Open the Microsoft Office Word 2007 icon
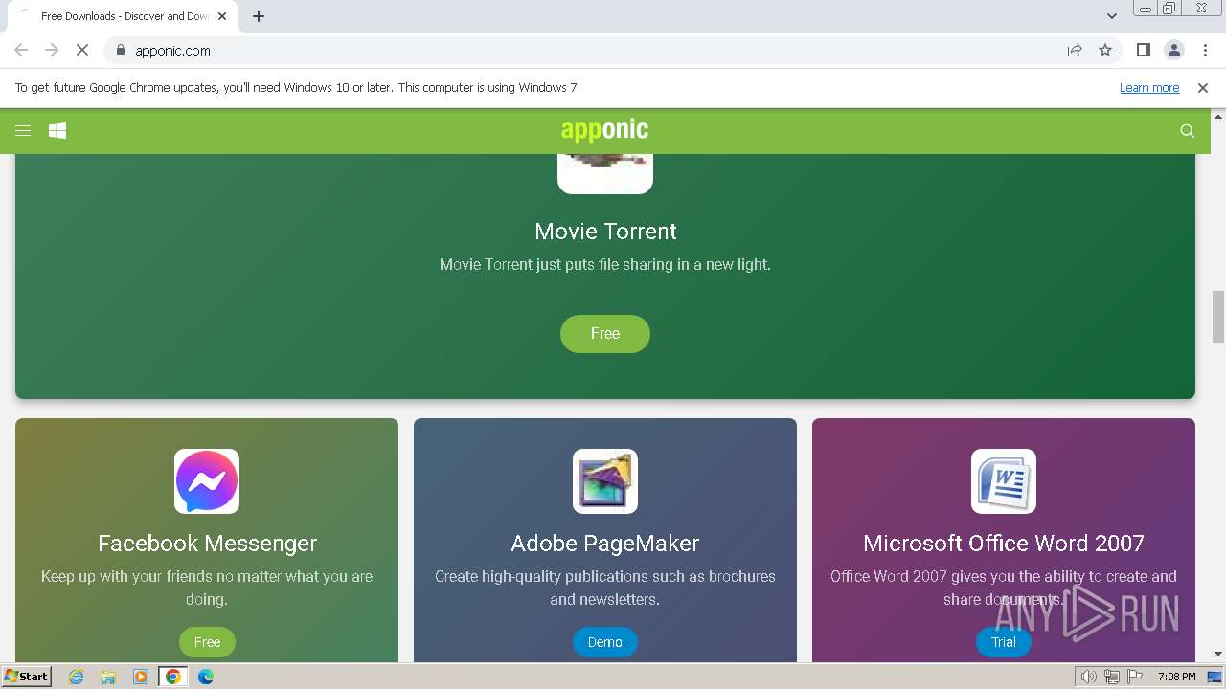1226x689 pixels. [1004, 481]
